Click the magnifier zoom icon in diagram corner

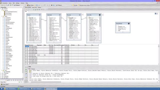[x=155, y=13]
